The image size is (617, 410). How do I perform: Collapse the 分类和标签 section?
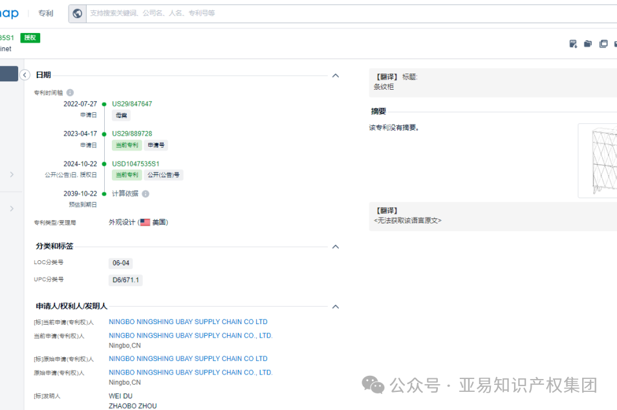click(x=335, y=246)
